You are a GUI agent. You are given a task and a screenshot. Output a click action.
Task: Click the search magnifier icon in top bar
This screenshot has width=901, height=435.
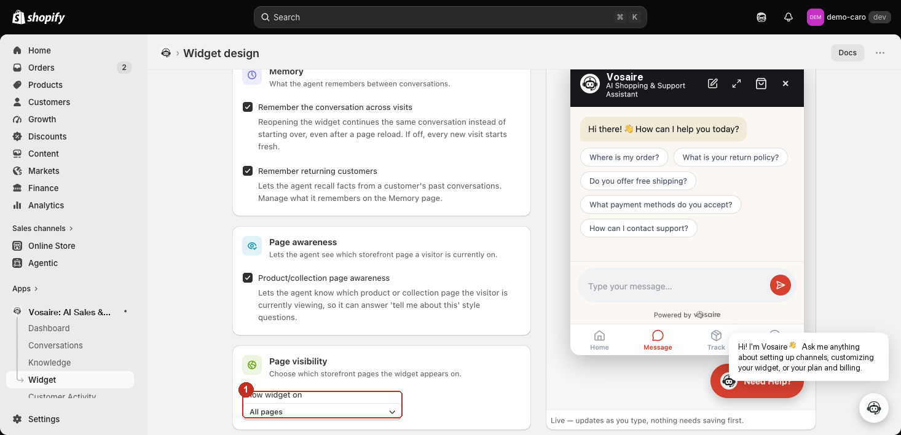(x=266, y=17)
